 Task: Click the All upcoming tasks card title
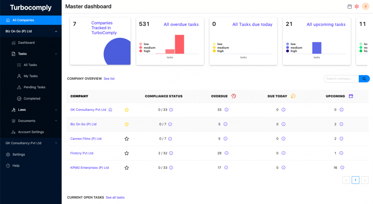point(326,24)
